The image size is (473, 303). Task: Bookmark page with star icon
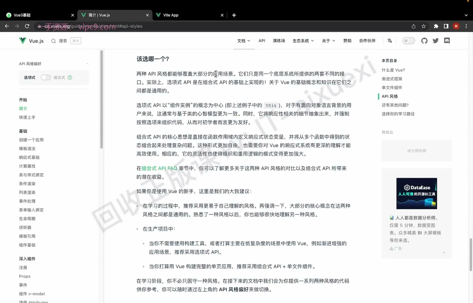click(424, 26)
